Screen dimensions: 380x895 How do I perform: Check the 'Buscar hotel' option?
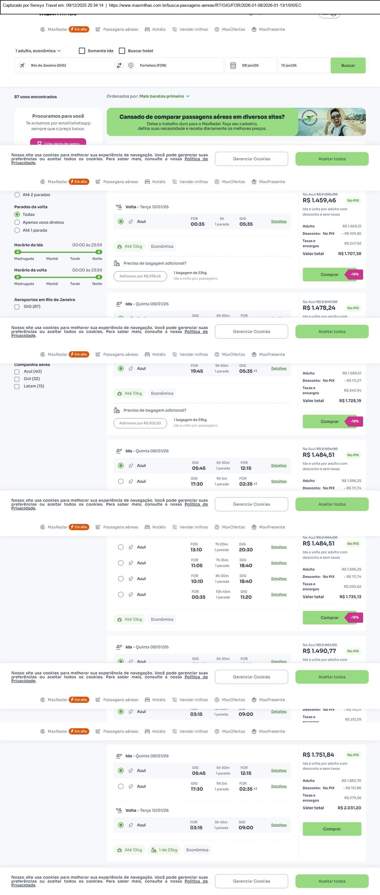click(x=122, y=51)
